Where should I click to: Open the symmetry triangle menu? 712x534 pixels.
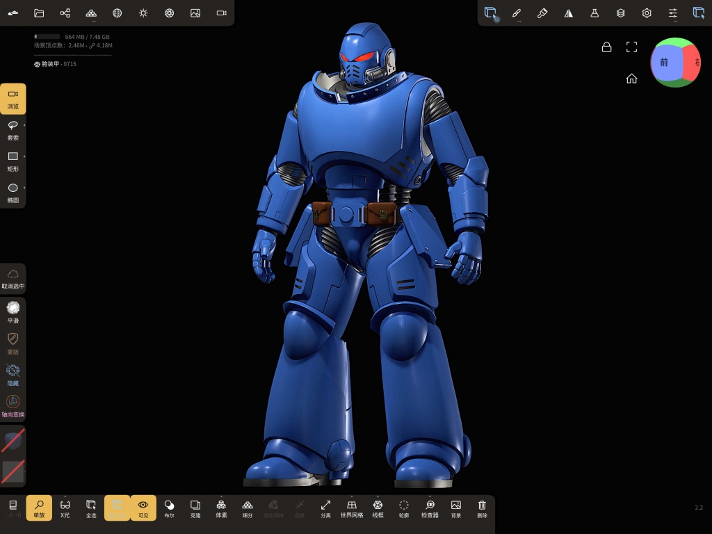569,13
